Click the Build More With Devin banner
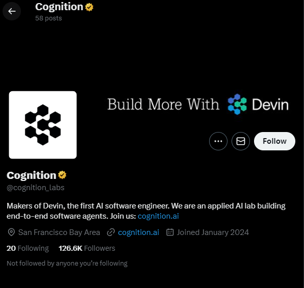This screenshot has height=288, width=304. pyautogui.click(x=198, y=104)
